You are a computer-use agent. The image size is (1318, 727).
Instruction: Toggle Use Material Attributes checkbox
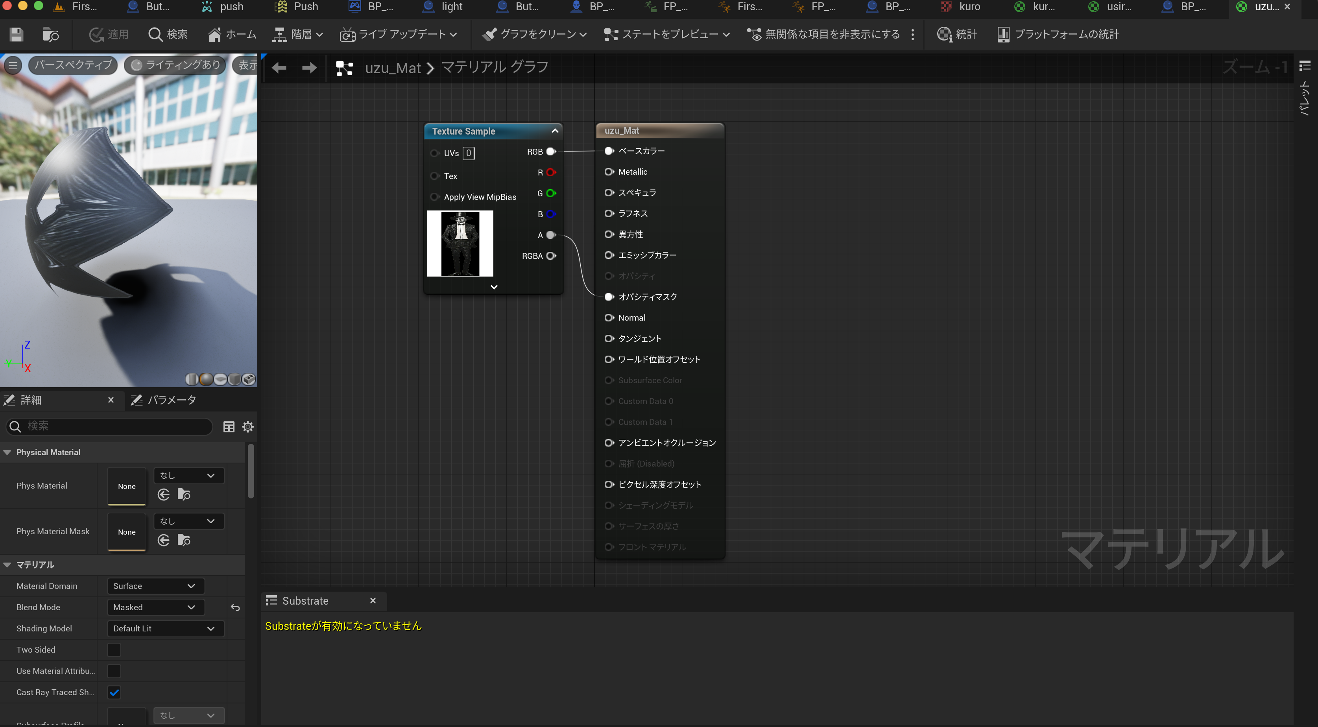114,671
